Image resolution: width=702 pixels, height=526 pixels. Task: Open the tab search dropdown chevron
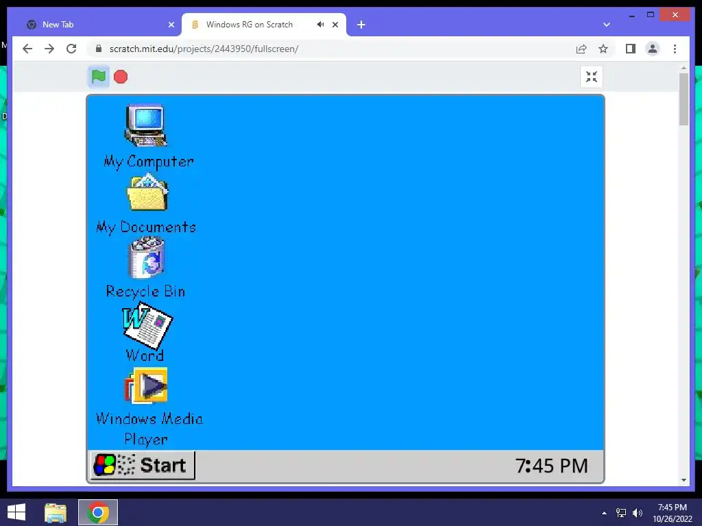point(607,25)
